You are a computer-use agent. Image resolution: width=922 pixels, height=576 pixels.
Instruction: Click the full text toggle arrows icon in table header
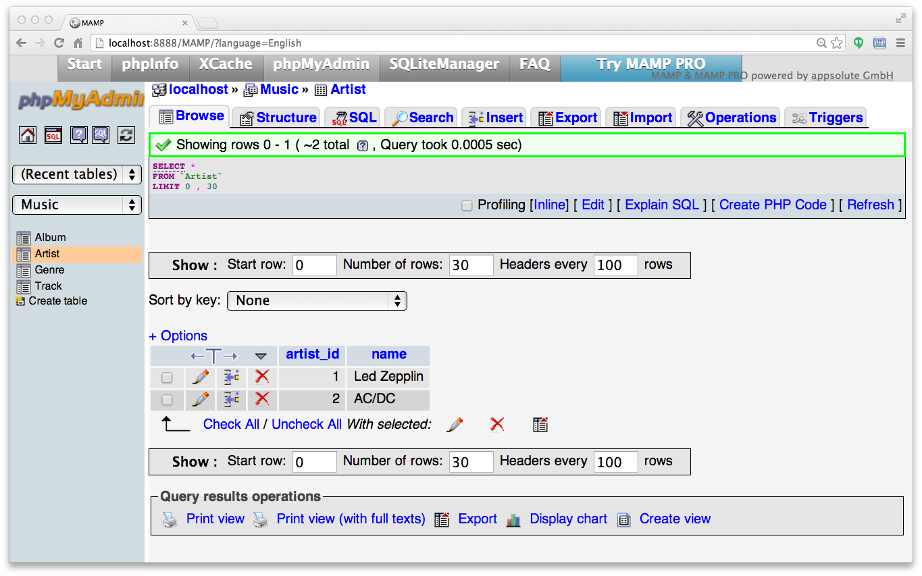pos(213,356)
